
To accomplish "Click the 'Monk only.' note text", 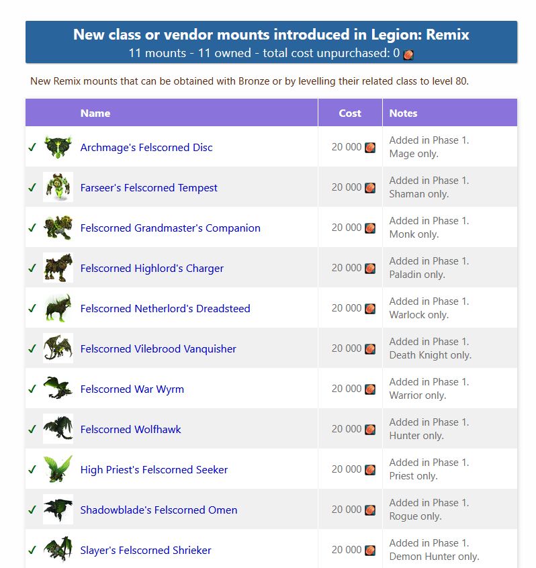I will click(x=414, y=234).
